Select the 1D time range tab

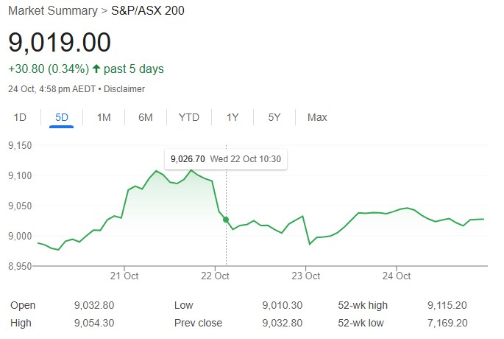(21, 117)
